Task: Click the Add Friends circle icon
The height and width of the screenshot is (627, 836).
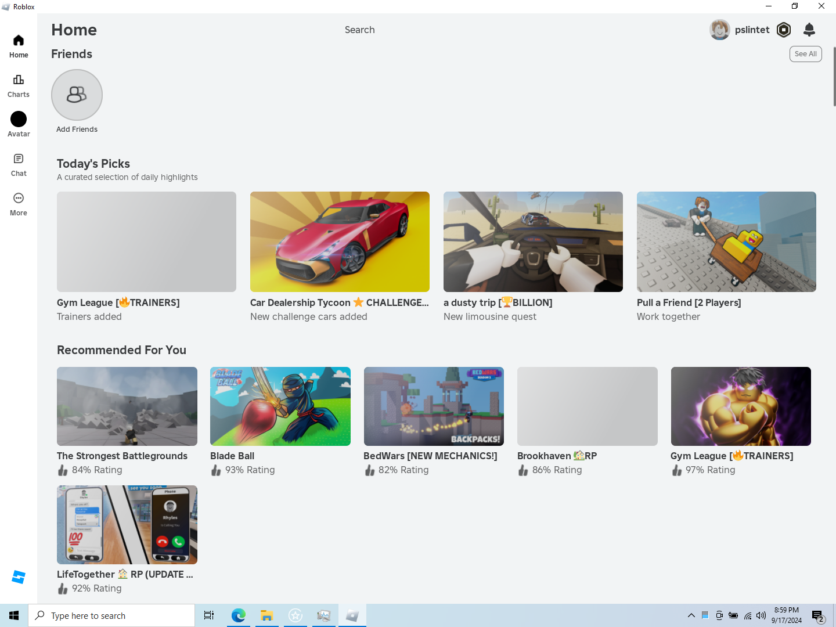Action: click(x=77, y=95)
